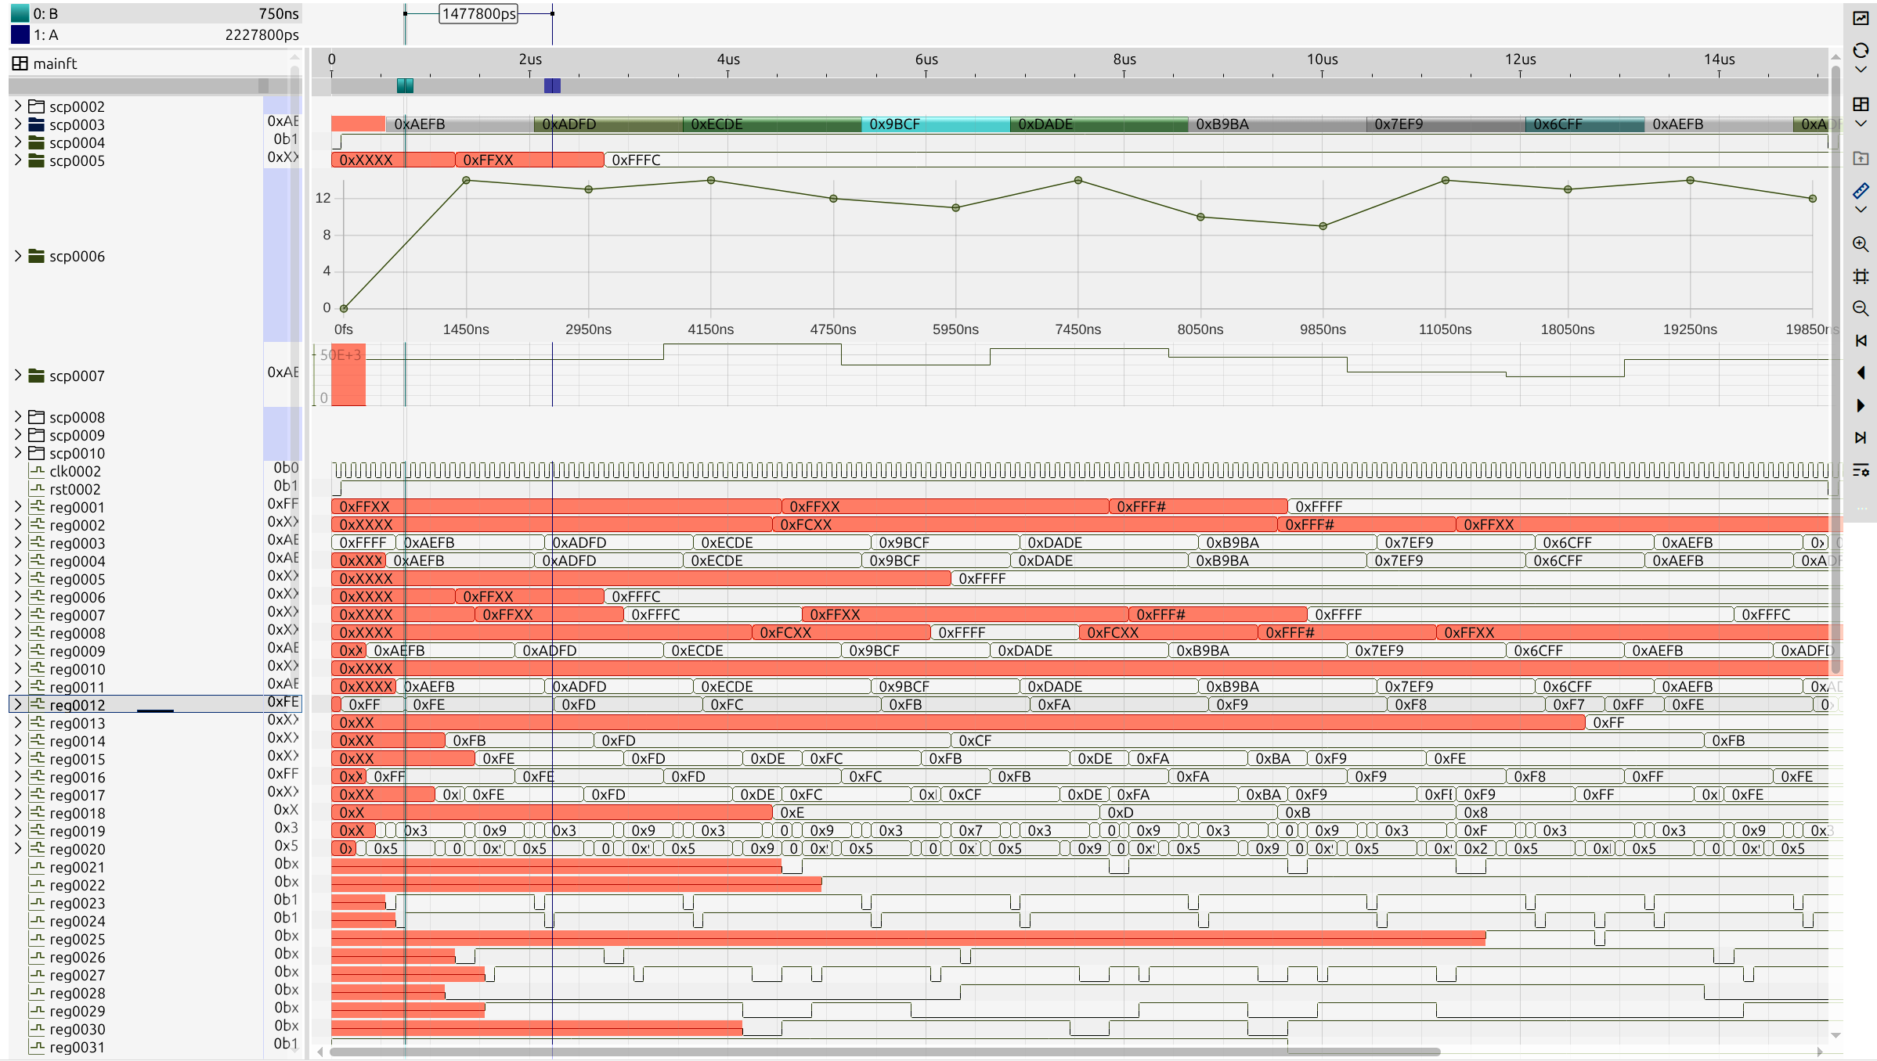
Task: Open dropdown arrow below ruler icon
Action: coord(1861,210)
